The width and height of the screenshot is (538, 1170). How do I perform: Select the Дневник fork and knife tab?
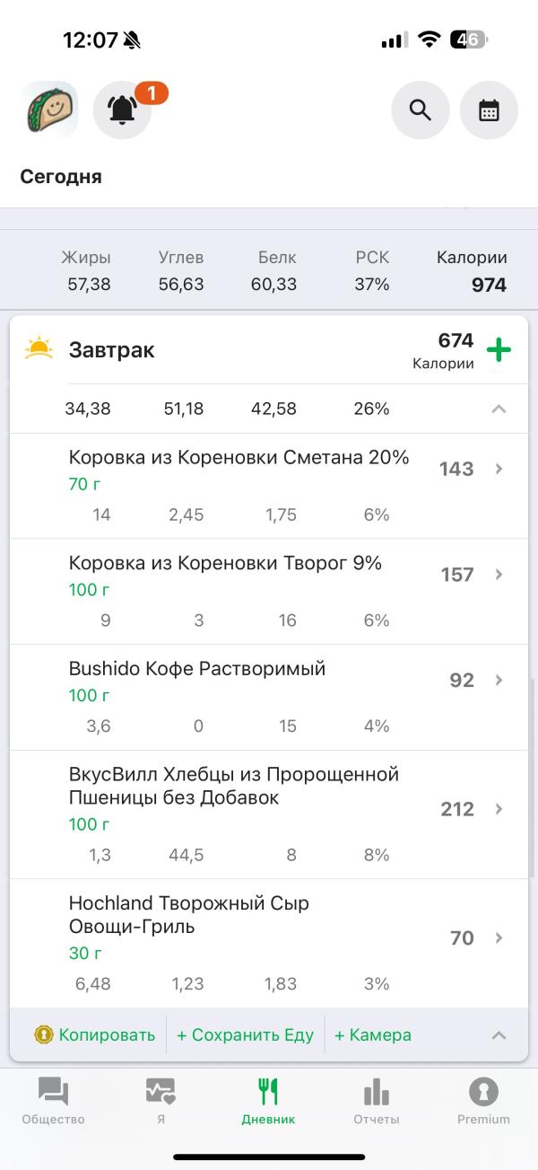click(x=268, y=1102)
